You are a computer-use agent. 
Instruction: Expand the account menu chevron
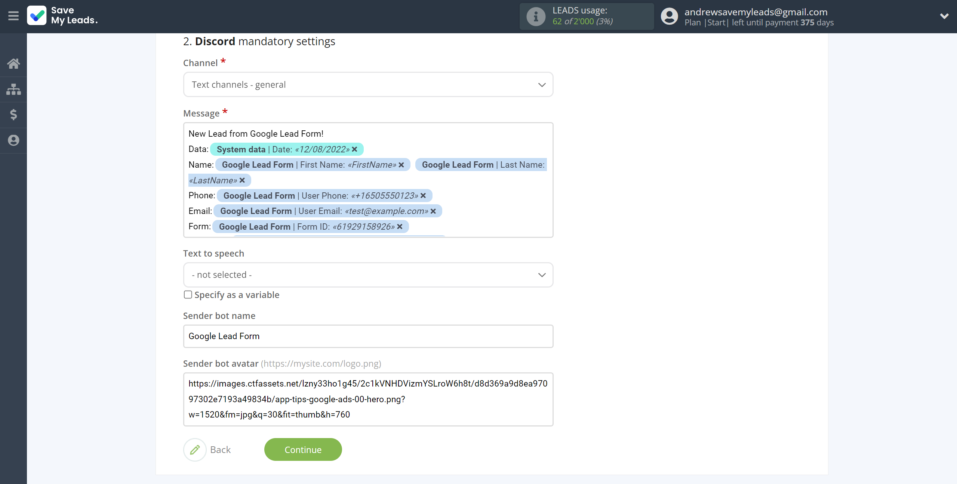pyautogui.click(x=944, y=16)
